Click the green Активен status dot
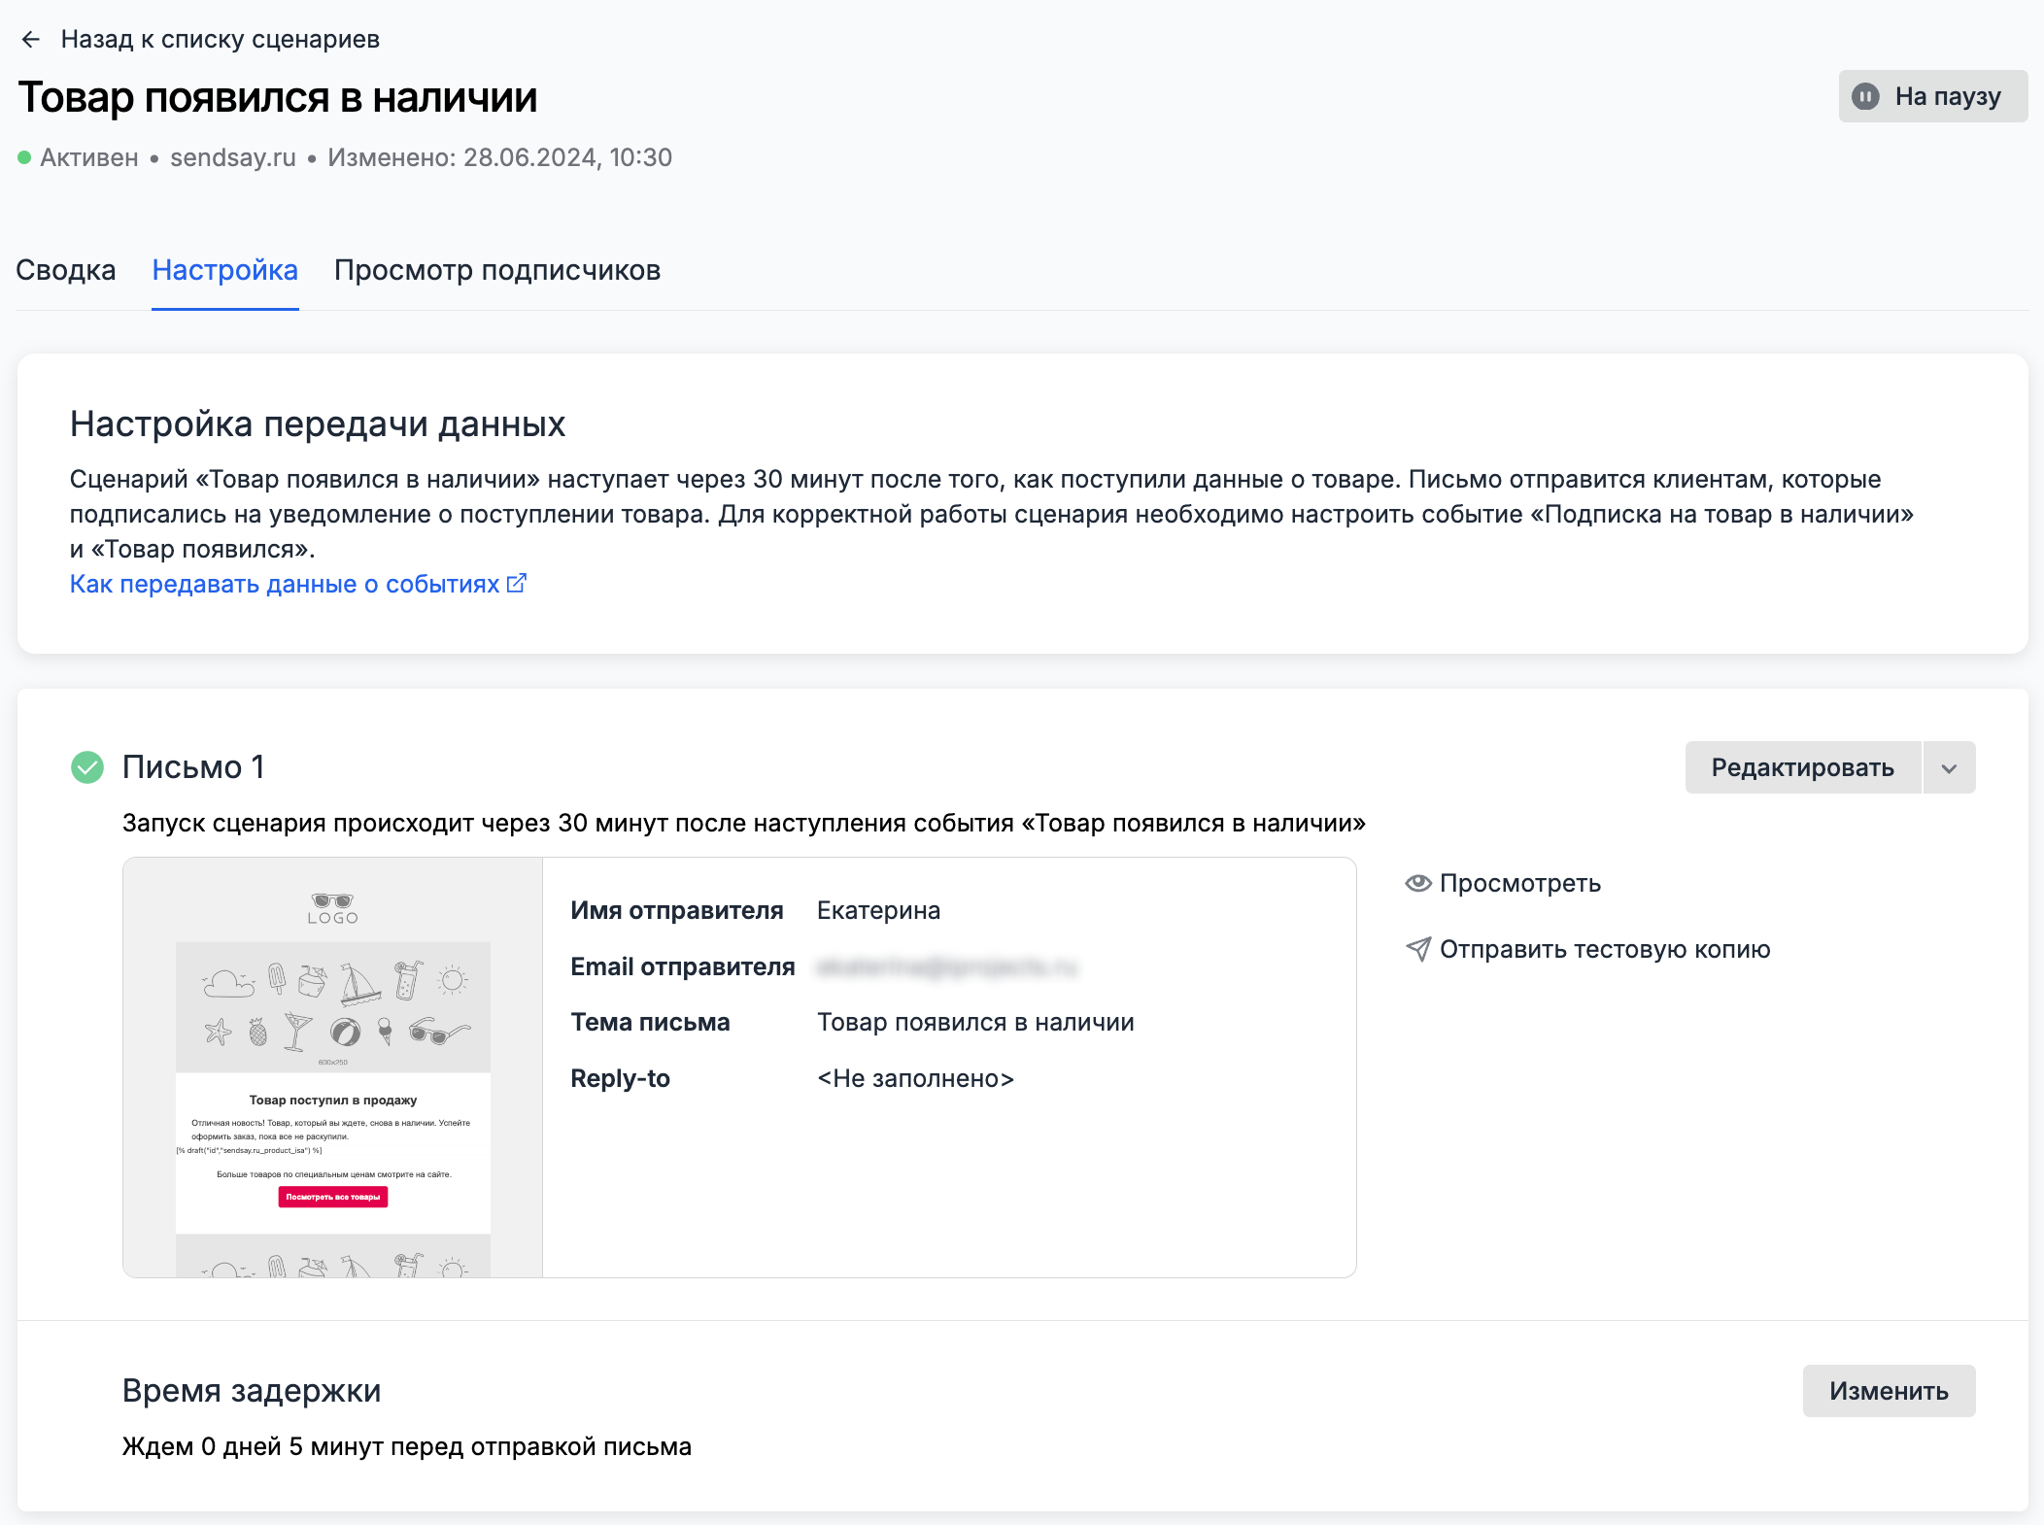 pyautogui.click(x=24, y=157)
